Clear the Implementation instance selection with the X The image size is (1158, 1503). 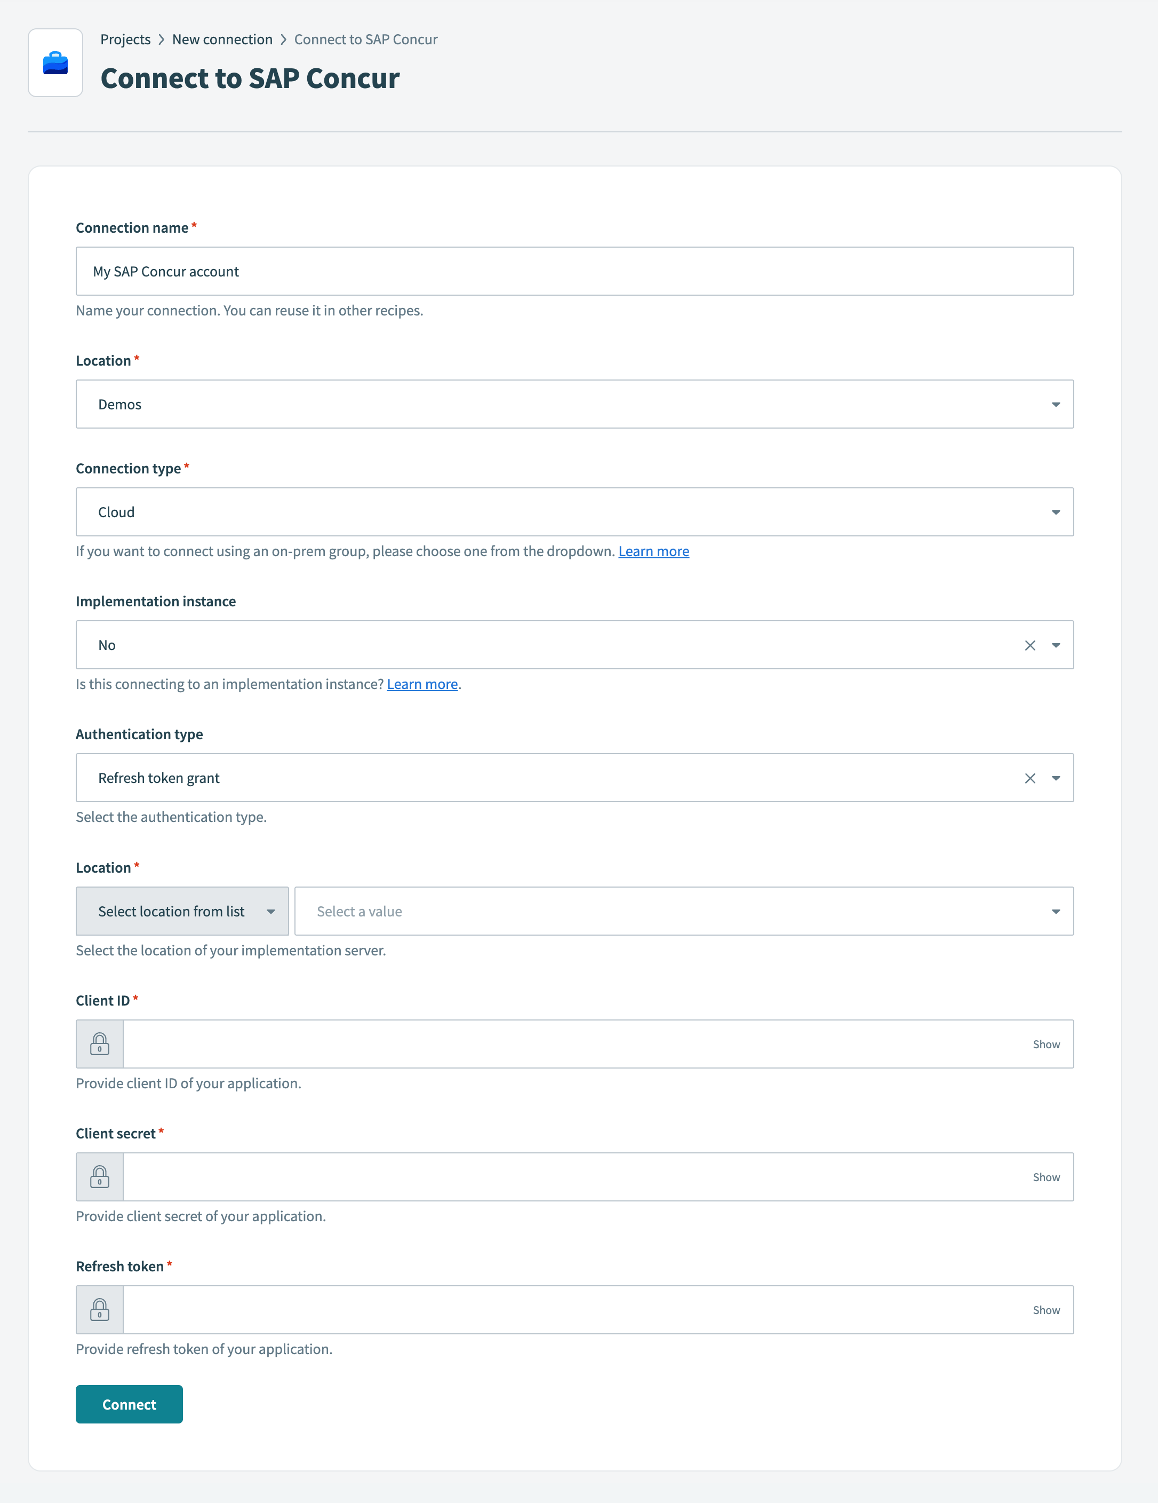[x=1029, y=644]
